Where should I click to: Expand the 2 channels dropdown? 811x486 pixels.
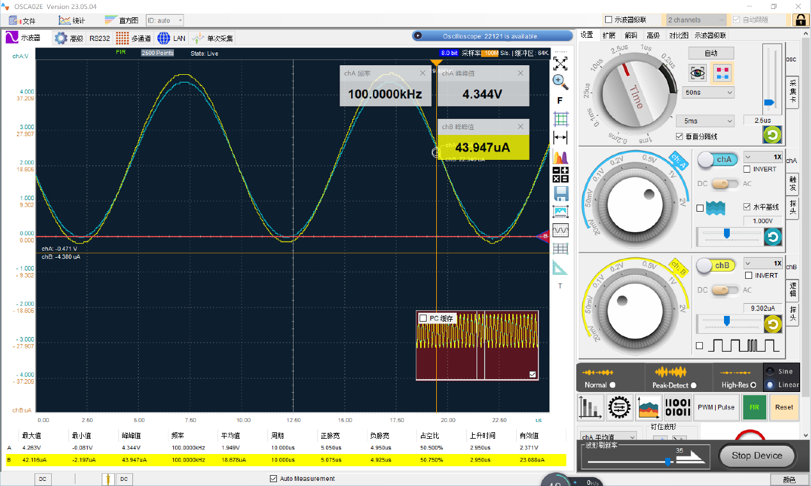click(x=696, y=20)
